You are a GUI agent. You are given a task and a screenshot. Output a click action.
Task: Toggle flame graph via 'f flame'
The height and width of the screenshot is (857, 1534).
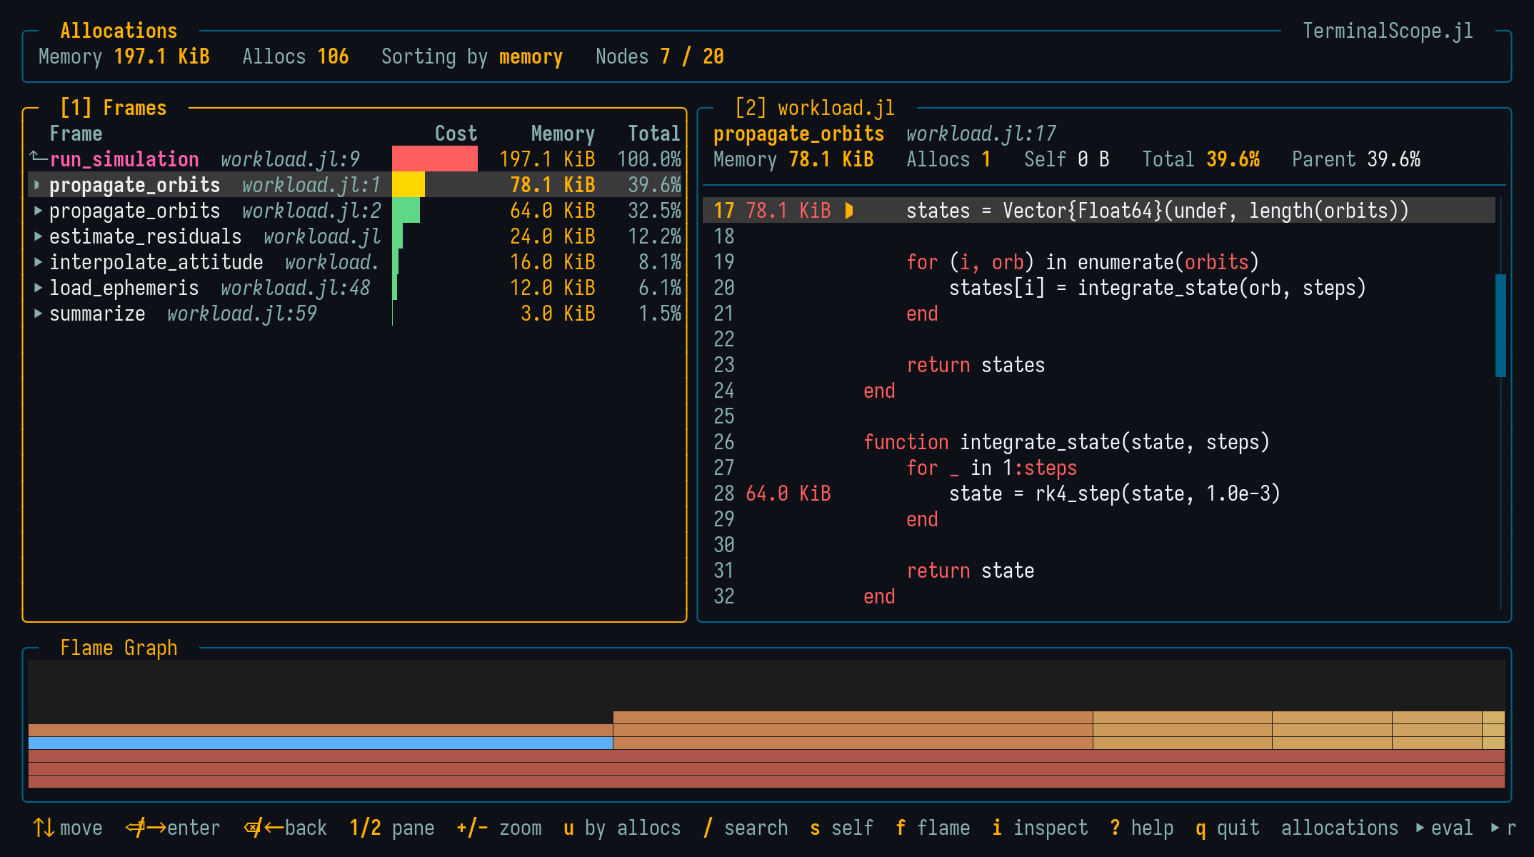pos(933,828)
